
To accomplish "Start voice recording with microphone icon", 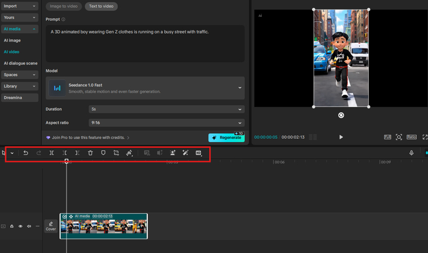I will coord(411,153).
